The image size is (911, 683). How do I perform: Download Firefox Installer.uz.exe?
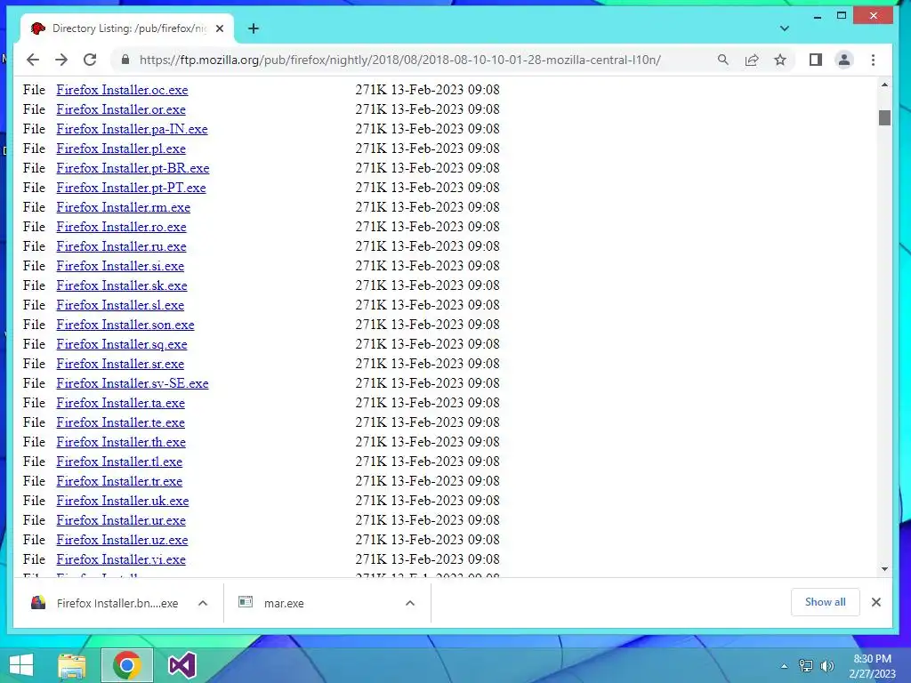(x=122, y=540)
